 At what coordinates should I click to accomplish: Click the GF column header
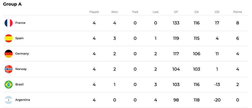point(176,12)
